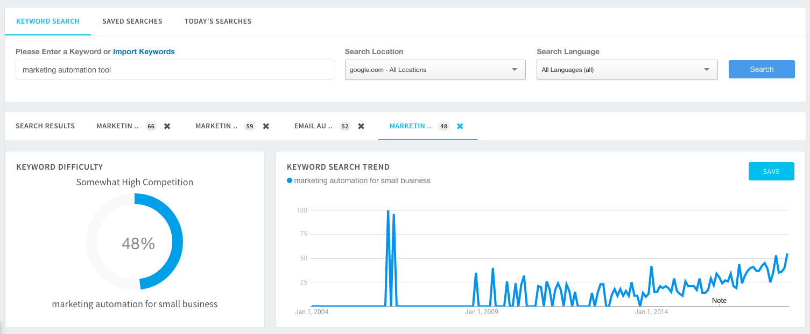Screen dimensions: 810x334
Task: Click the 48% keyword difficulty donut
Action: [135, 243]
